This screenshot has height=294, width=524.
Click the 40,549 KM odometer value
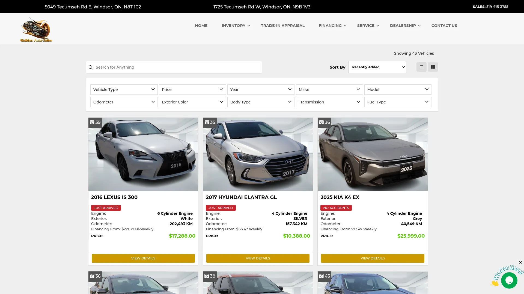tap(411, 224)
